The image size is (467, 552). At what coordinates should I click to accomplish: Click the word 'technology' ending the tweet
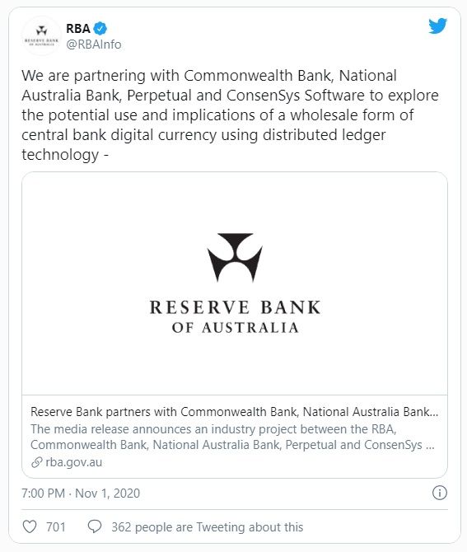pos(60,155)
